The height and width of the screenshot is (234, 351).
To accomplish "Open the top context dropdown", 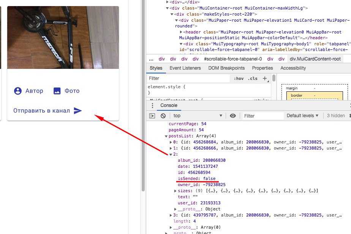I will point(198,116).
